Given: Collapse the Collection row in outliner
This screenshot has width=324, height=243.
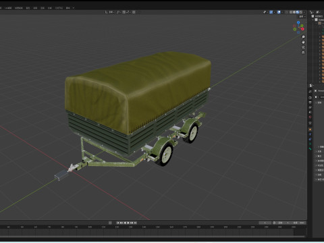Looking at the screenshot, I should pyautogui.click(x=313, y=20).
